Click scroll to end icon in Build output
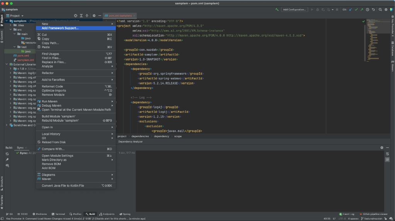 coord(387,159)
